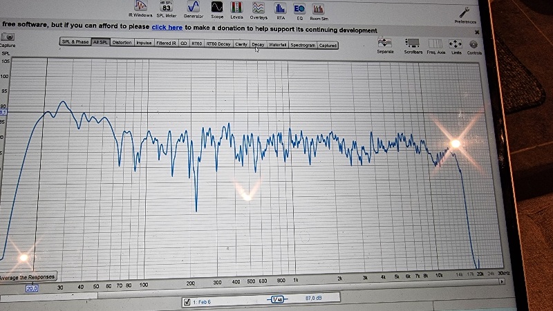Toggle Separate graph traces
553x311 pixels.
tap(385, 45)
